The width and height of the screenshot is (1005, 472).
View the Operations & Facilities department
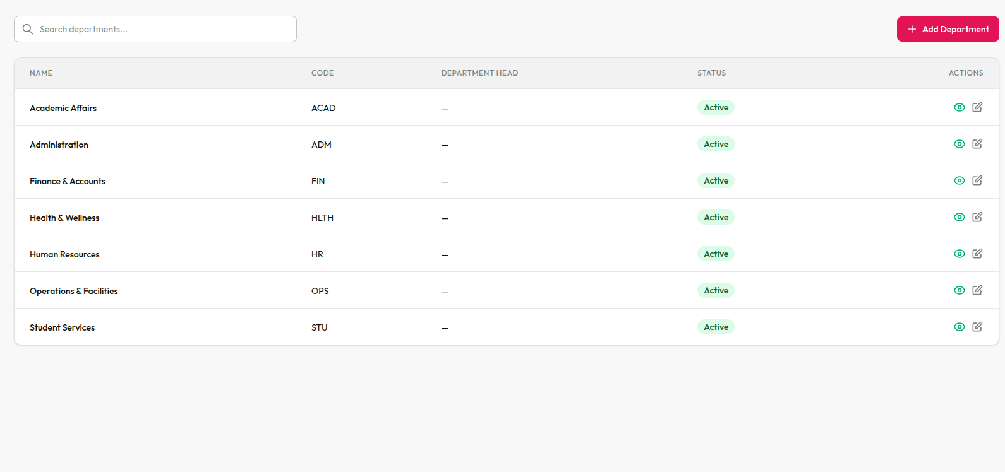[x=959, y=290]
